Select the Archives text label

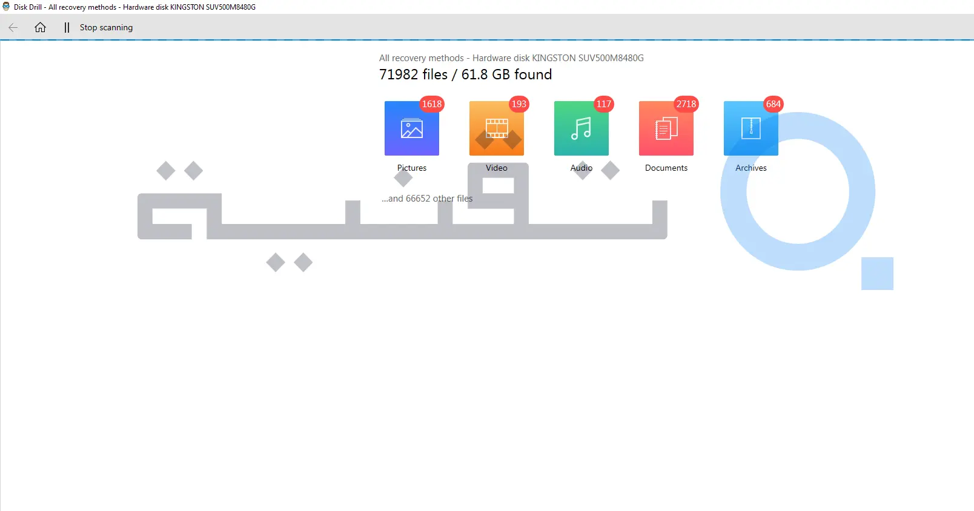pos(751,168)
